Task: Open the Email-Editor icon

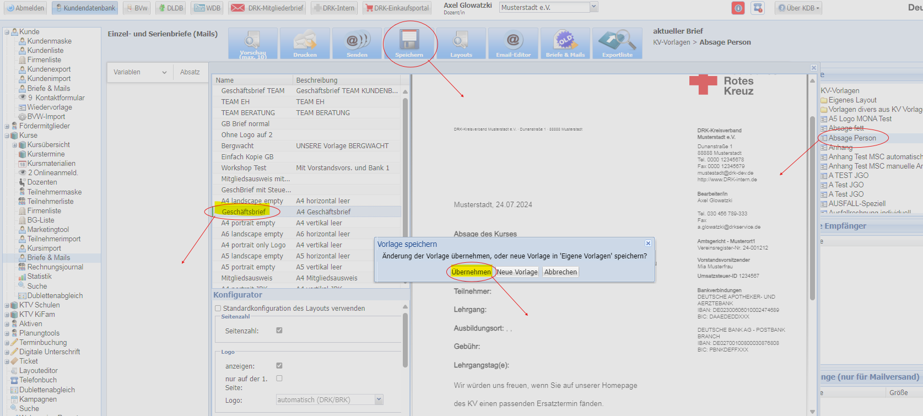Action: pos(513,43)
